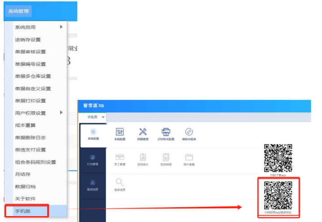Choose 单据删除日志 menu entry

(x=36, y=137)
